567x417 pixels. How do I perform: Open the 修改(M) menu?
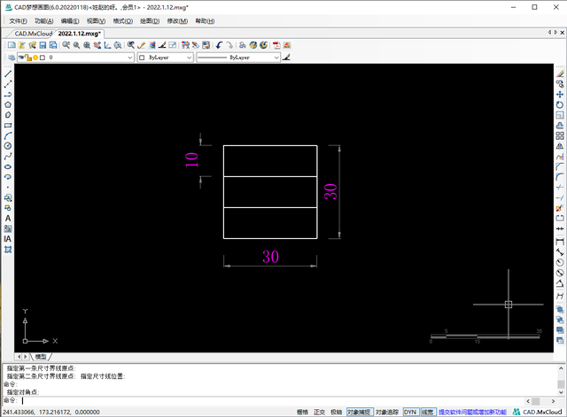[x=177, y=21]
